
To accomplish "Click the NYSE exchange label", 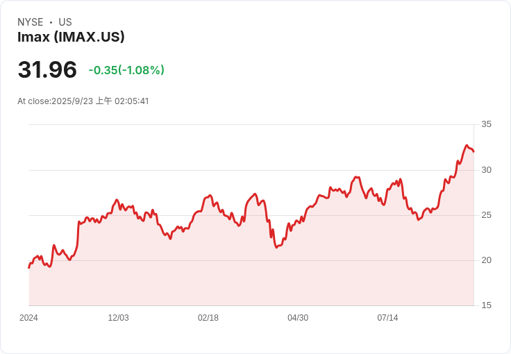I will click(31, 22).
